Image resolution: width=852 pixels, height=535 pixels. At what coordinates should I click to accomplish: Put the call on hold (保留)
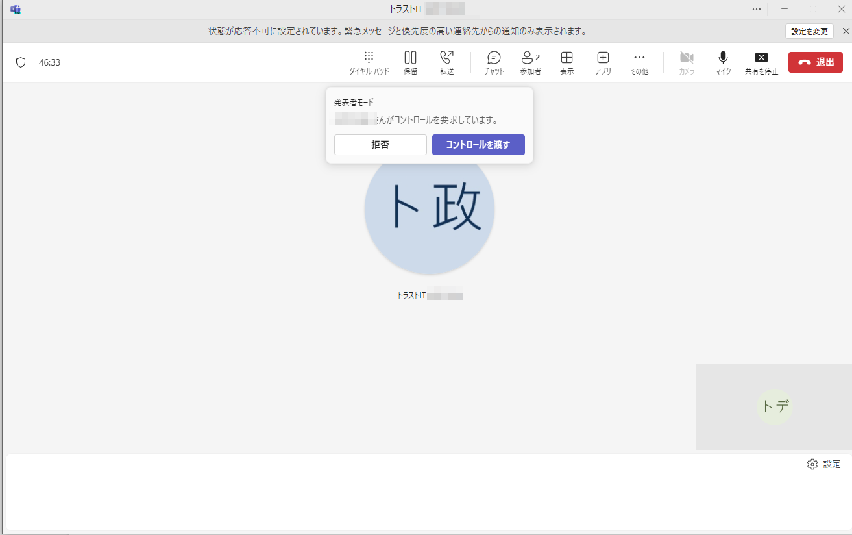[410, 62]
